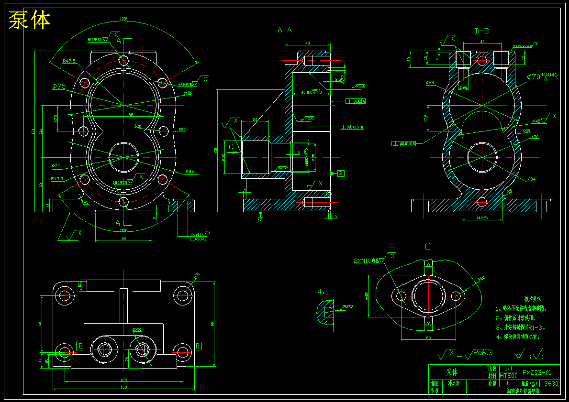Click the 制图 label cell
Screen dimensions: 569x402
tap(435, 383)
